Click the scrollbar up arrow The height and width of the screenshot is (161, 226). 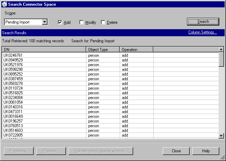coord(221,50)
